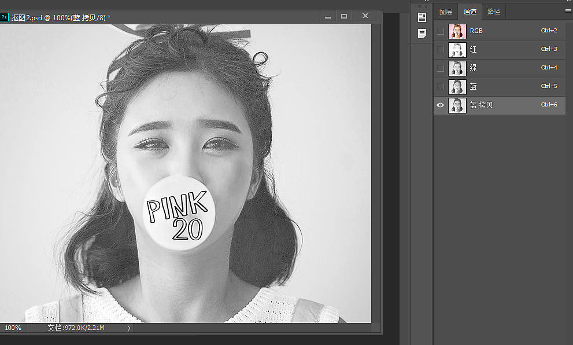Click the panel dock grip handle
This screenshot has height=345, width=573.
422,6
